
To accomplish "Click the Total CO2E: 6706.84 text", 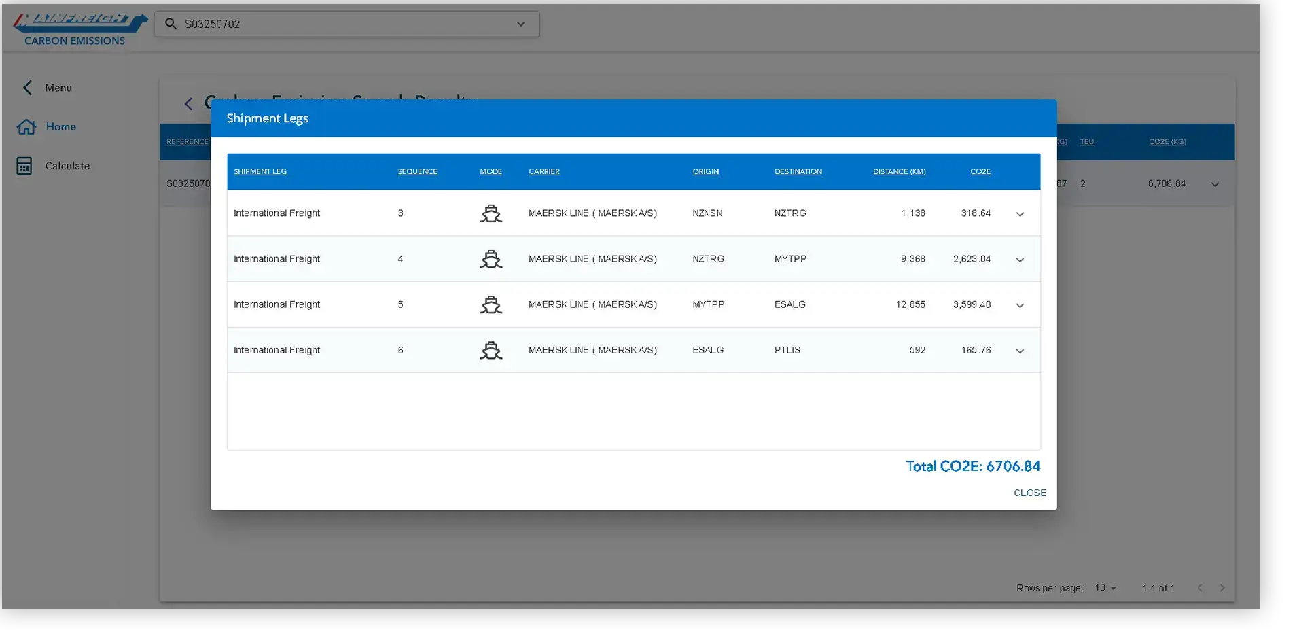I will [973, 466].
